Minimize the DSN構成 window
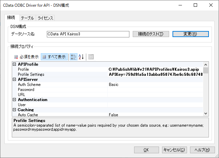 (180, 5)
